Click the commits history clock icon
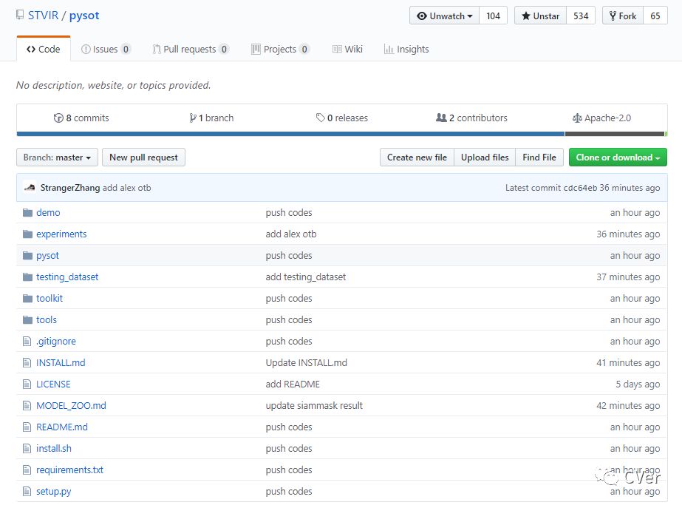The image size is (682, 505). point(58,118)
